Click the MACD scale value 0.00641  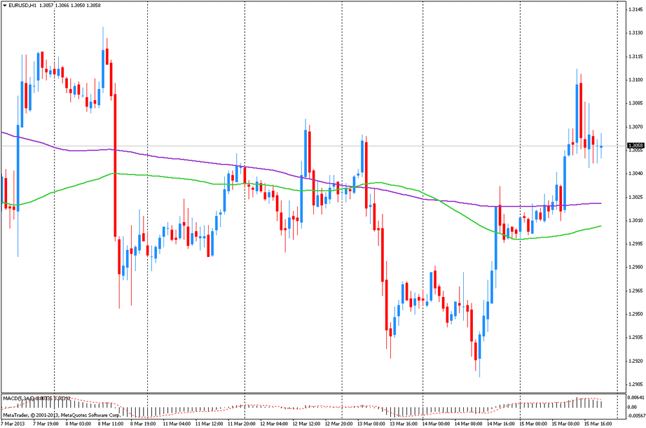pyautogui.click(x=636, y=398)
